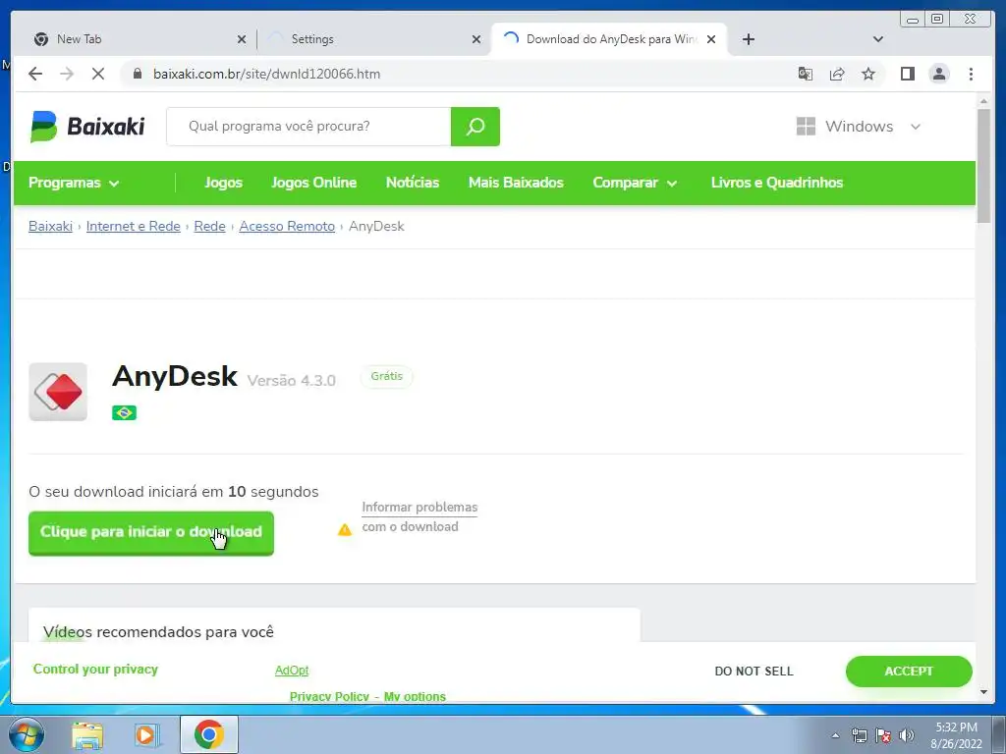Viewport: 1006px width, 754px height.
Task: Click 'Informar problemas com o download' link
Action: pos(419,516)
